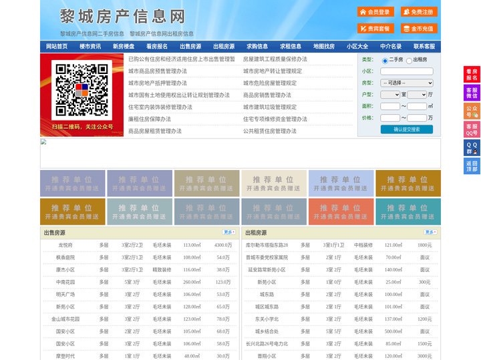Open the 长兴北路26号电力北 rental listing
Image resolution: width=481 pixels, height=360 pixels.
(267, 344)
